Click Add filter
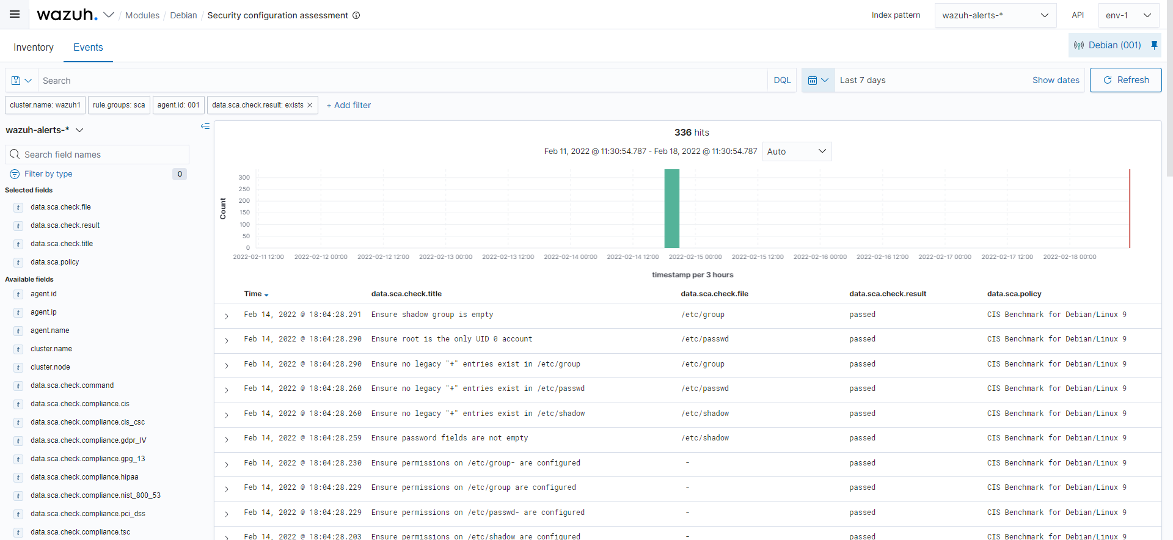This screenshot has width=1173, height=540. point(348,105)
